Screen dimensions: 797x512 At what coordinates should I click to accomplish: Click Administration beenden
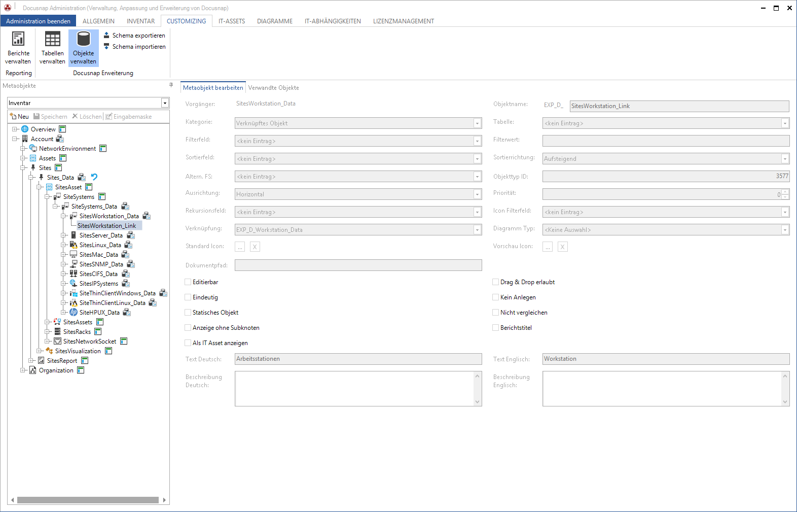[x=38, y=21]
